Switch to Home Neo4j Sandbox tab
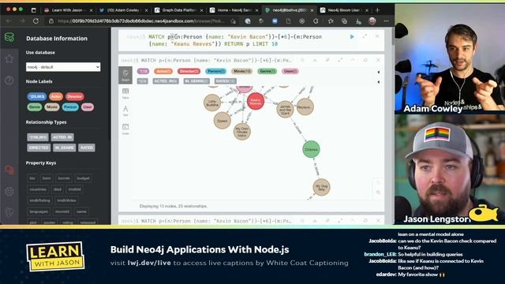 coord(234,10)
